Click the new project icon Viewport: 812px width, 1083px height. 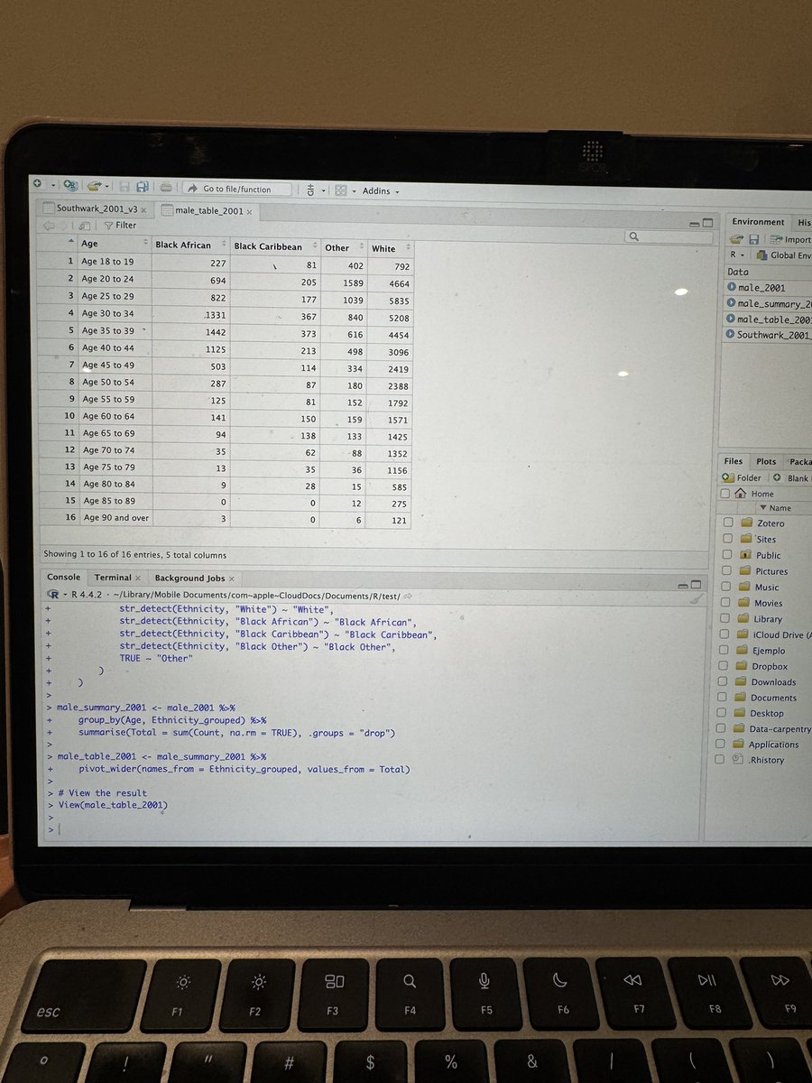pos(70,186)
